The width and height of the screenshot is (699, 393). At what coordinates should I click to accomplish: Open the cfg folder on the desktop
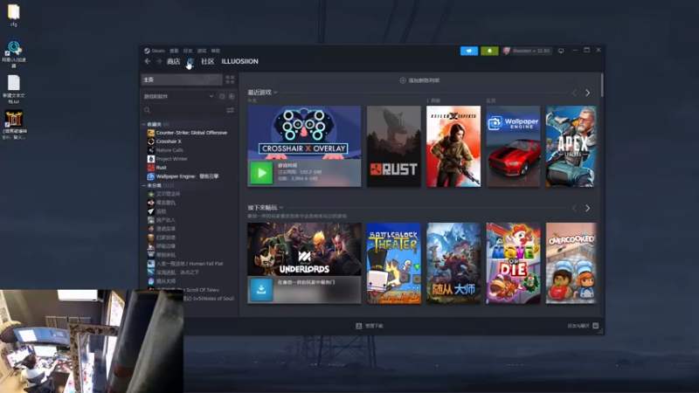click(x=14, y=15)
